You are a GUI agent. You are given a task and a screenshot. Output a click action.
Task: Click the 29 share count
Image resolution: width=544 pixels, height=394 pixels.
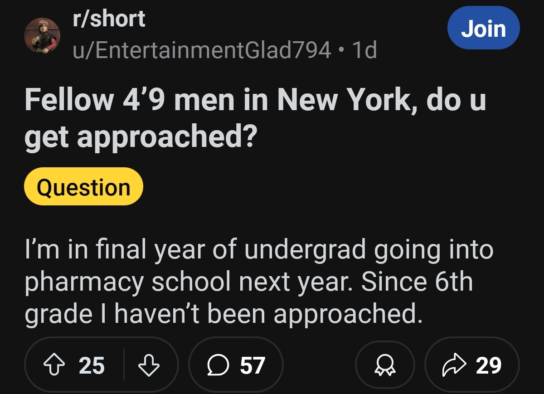pos(489,364)
